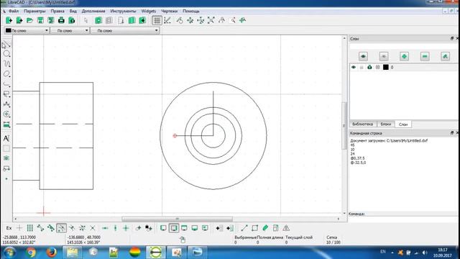Select the Dimension tool in left toolbar
Image resolution: width=460 pixels, height=259 pixels.
click(x=6, y=104)
